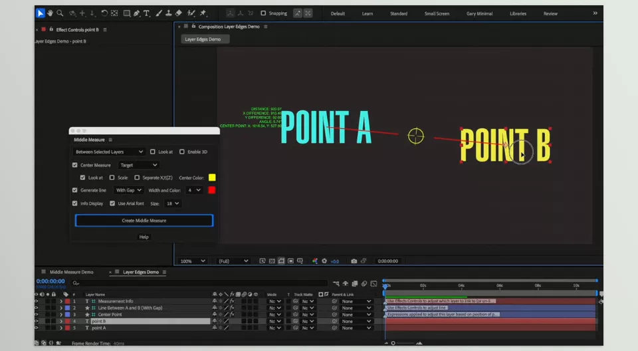Enable the Look at checkbox beside Enable 3D
Viewport: 638px width, 351px height.
153,152
